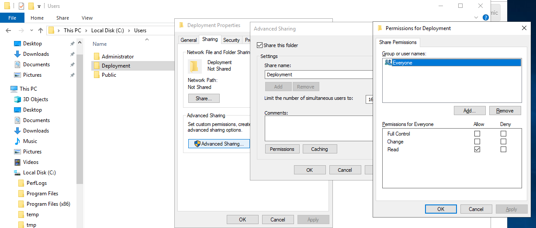Click the up arrow navigation icon
Screen dimensions: 536x228
[x=41, y=31]
